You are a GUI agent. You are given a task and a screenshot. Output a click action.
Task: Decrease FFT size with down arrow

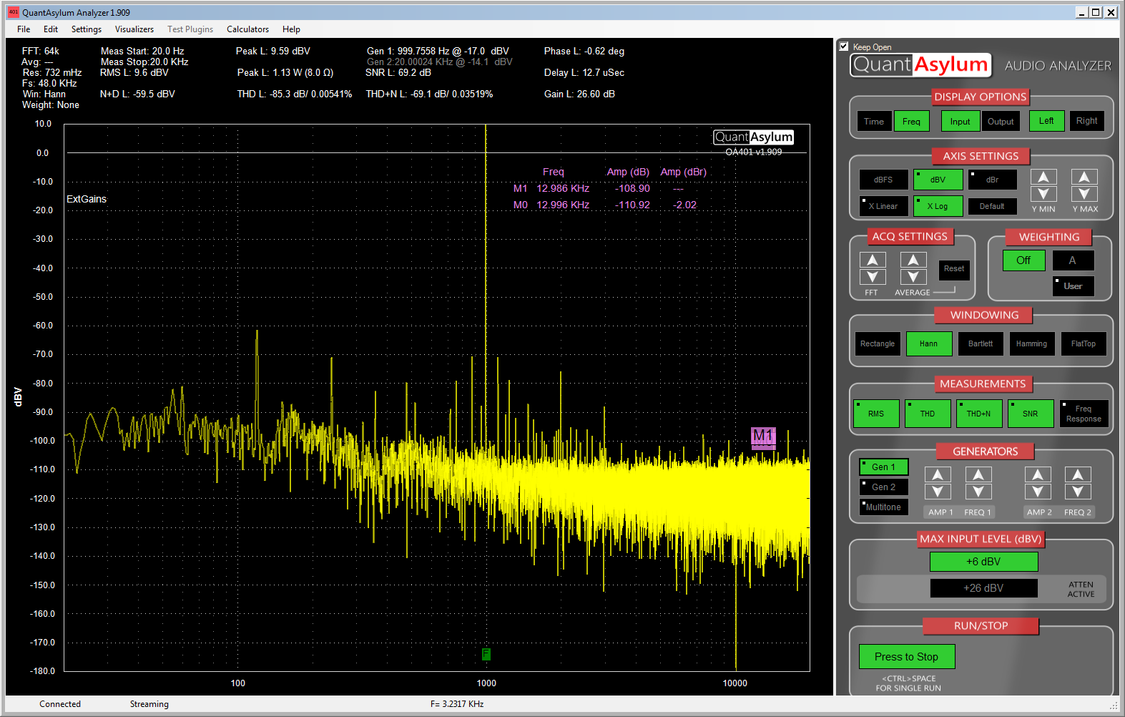[x=873, y=277]
